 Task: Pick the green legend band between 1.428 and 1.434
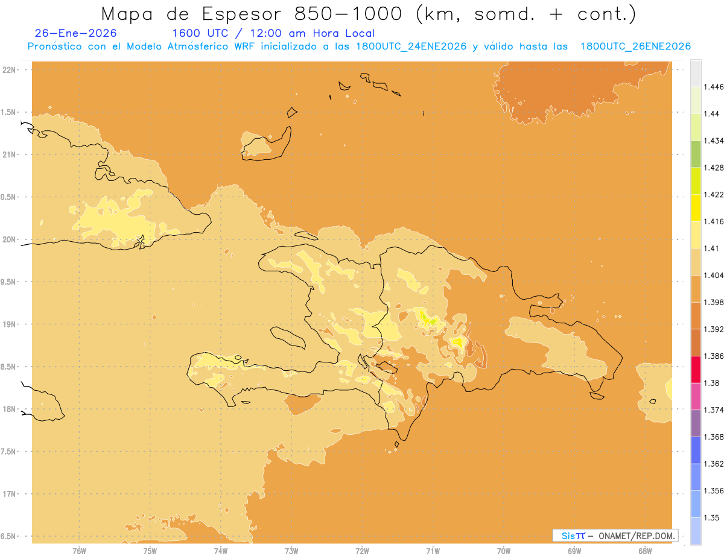click(x=696, y=154)
